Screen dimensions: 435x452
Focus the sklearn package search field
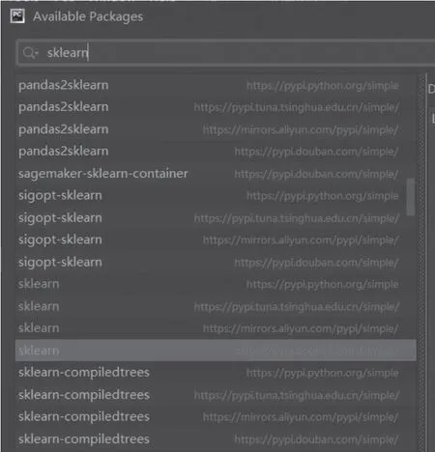pyautogui.click(x=225, y=52)
